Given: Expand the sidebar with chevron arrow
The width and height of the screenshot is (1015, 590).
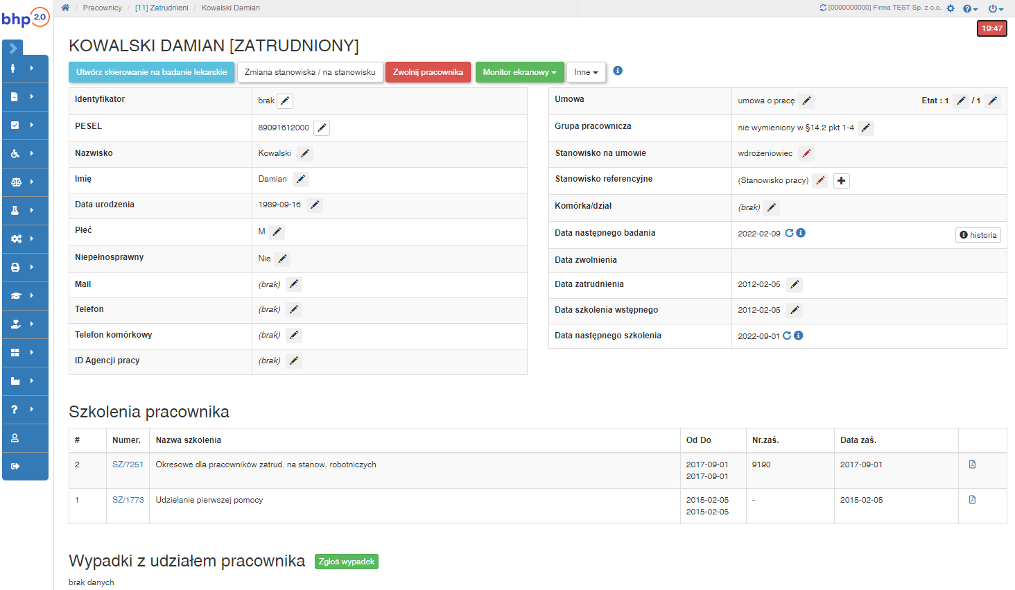Looking at the screenshot, I should coord(13,49).
